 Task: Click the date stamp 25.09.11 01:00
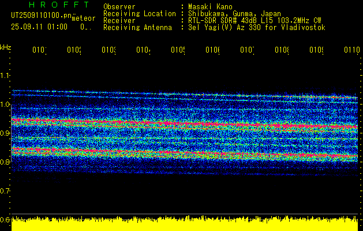[x=39, y=27]
